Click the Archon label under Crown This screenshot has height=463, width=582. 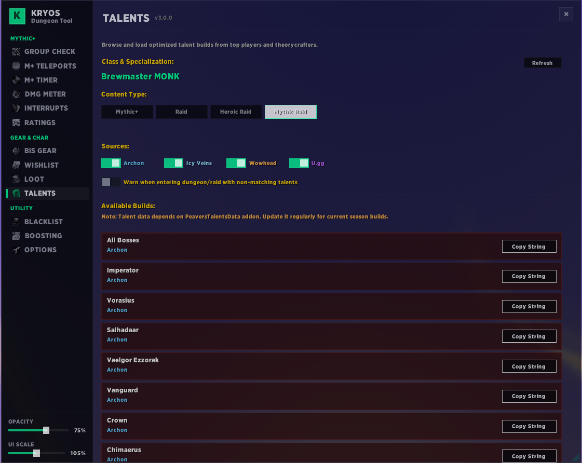coord(117,430)
